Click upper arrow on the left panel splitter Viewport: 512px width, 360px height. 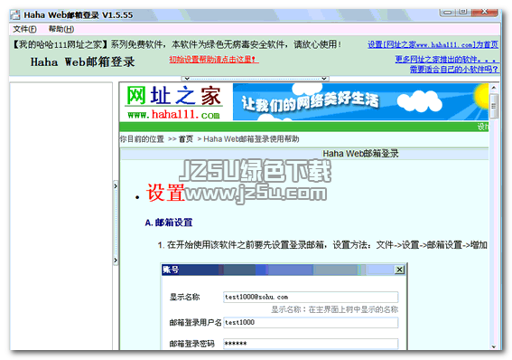tap(116, 186)
